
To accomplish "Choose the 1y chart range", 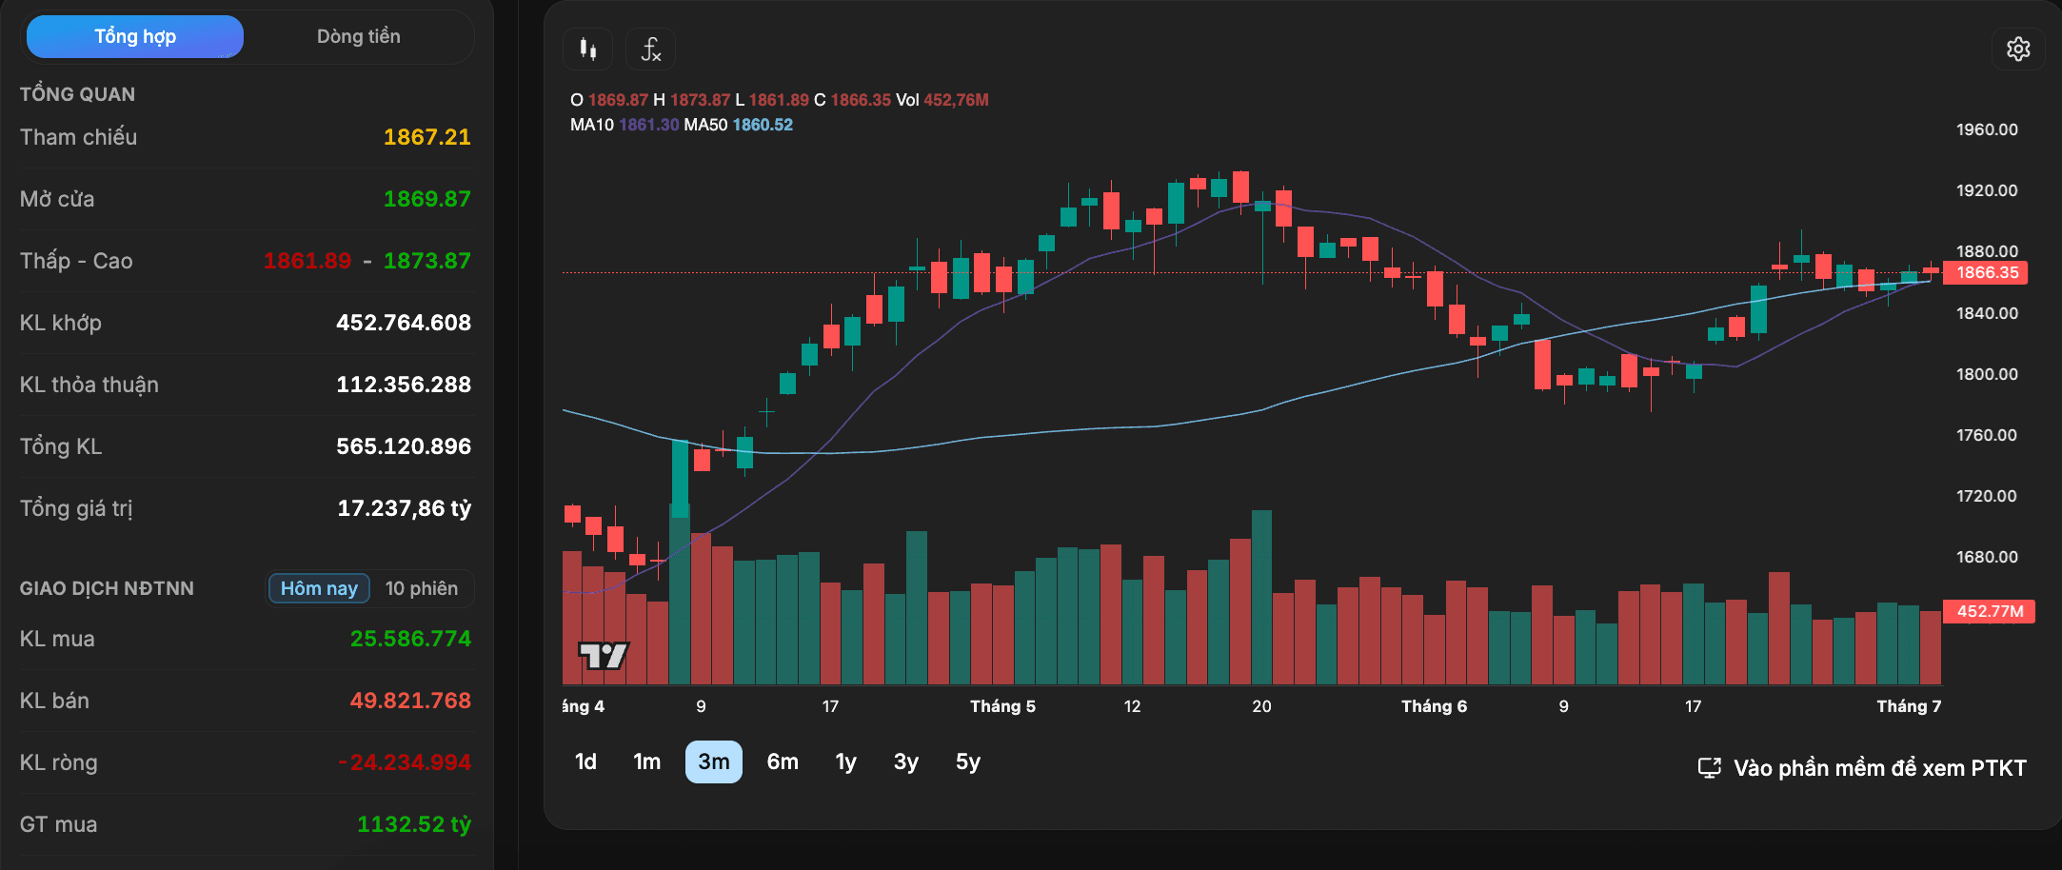I will (845, 761).
